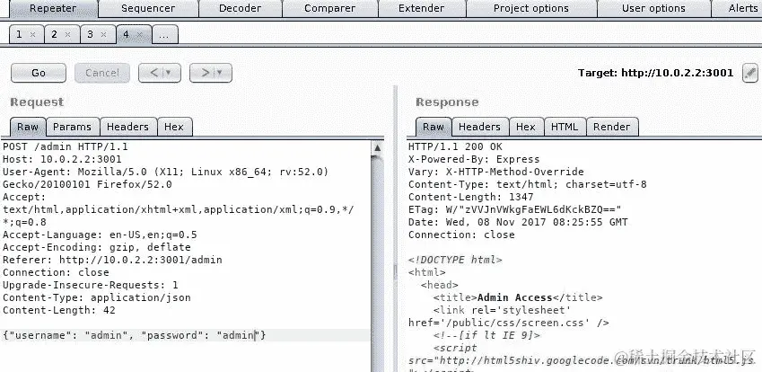This screenshot has width=762, height=372.
Task: Click the Upgrade-Insecure-Requests: 1 header
Action: coord(91,285)
